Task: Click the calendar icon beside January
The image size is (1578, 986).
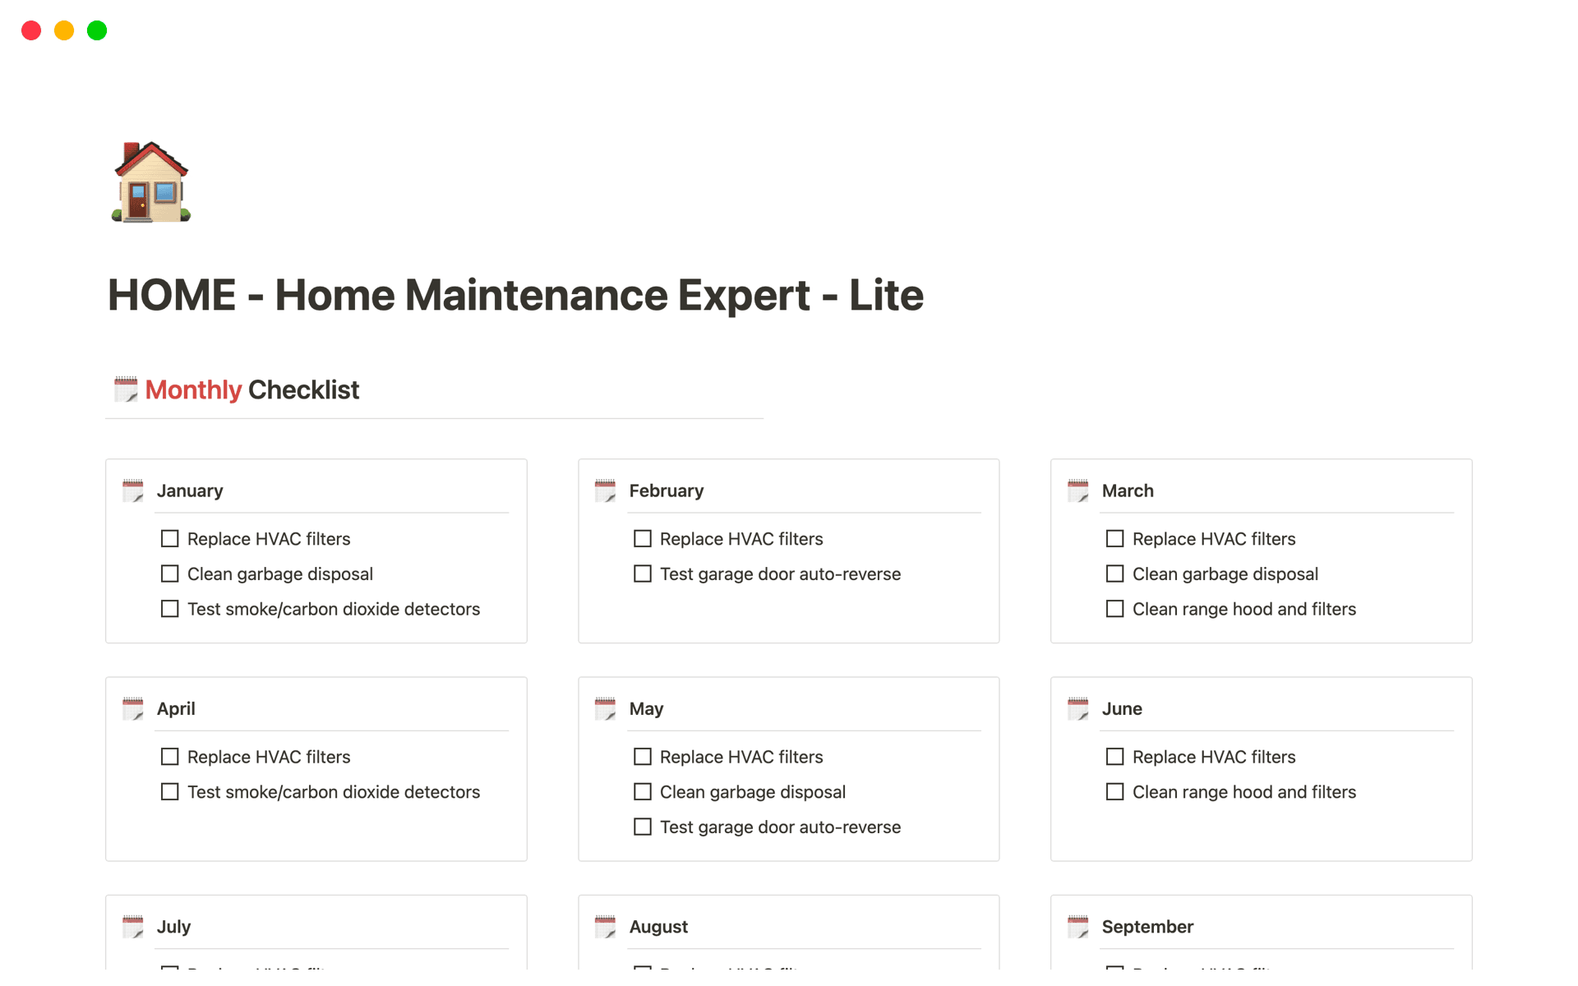Action: click(132, 490)
